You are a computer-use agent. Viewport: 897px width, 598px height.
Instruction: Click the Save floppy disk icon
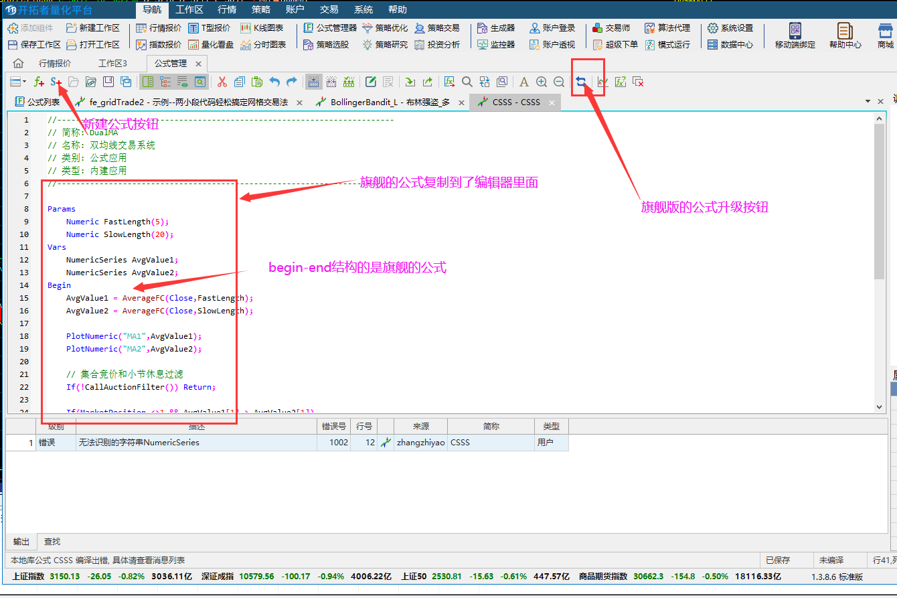coord(108,82)
